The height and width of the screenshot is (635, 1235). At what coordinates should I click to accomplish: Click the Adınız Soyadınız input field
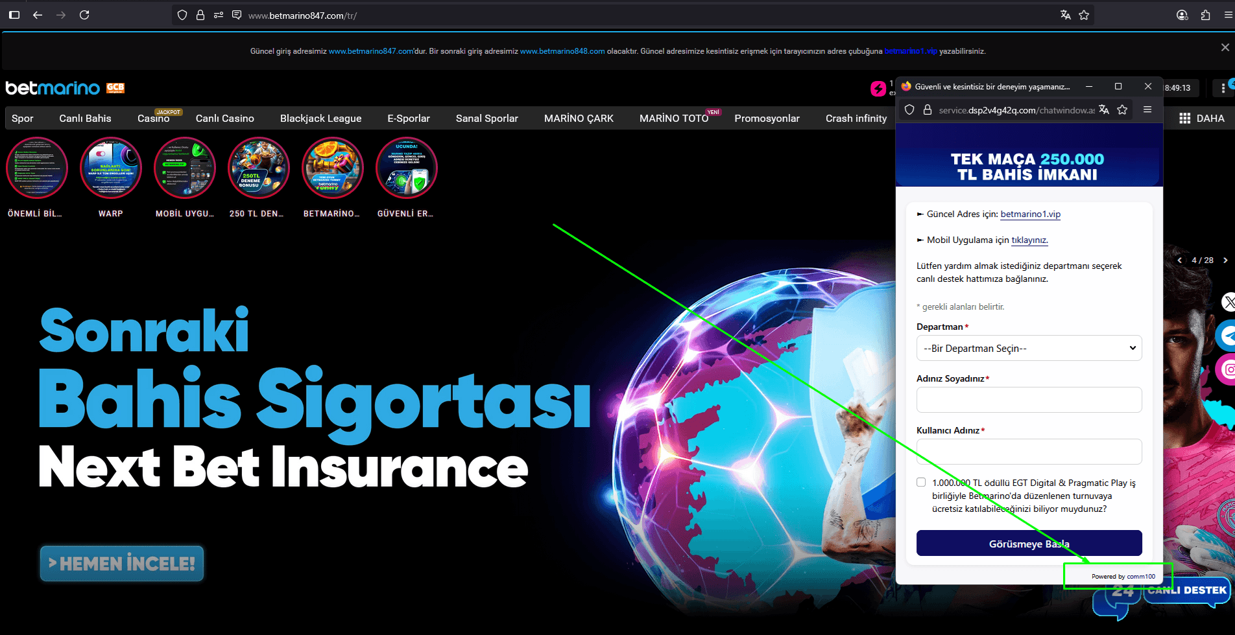[x=1029, y=400]
